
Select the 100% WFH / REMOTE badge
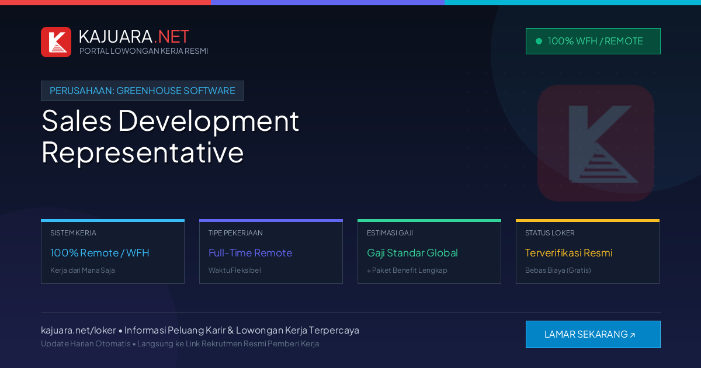[x=593, y=41]
